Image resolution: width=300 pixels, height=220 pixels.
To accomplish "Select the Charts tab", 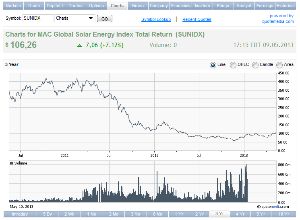I will [117, 6].
